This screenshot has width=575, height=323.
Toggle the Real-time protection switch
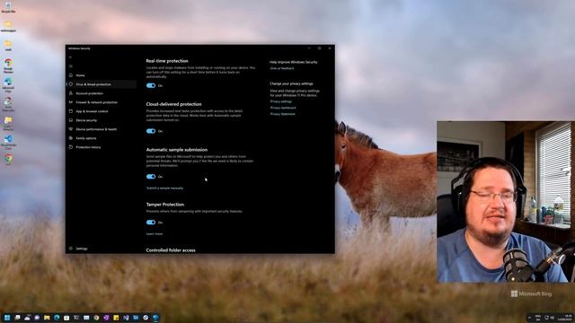151,86
